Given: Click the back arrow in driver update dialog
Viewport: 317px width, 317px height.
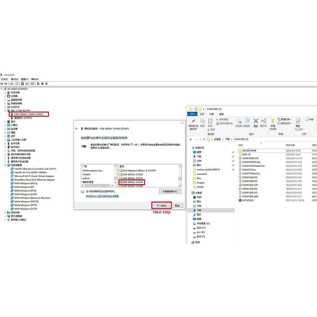Looking at the screenshot, I should tap(77, 129).
